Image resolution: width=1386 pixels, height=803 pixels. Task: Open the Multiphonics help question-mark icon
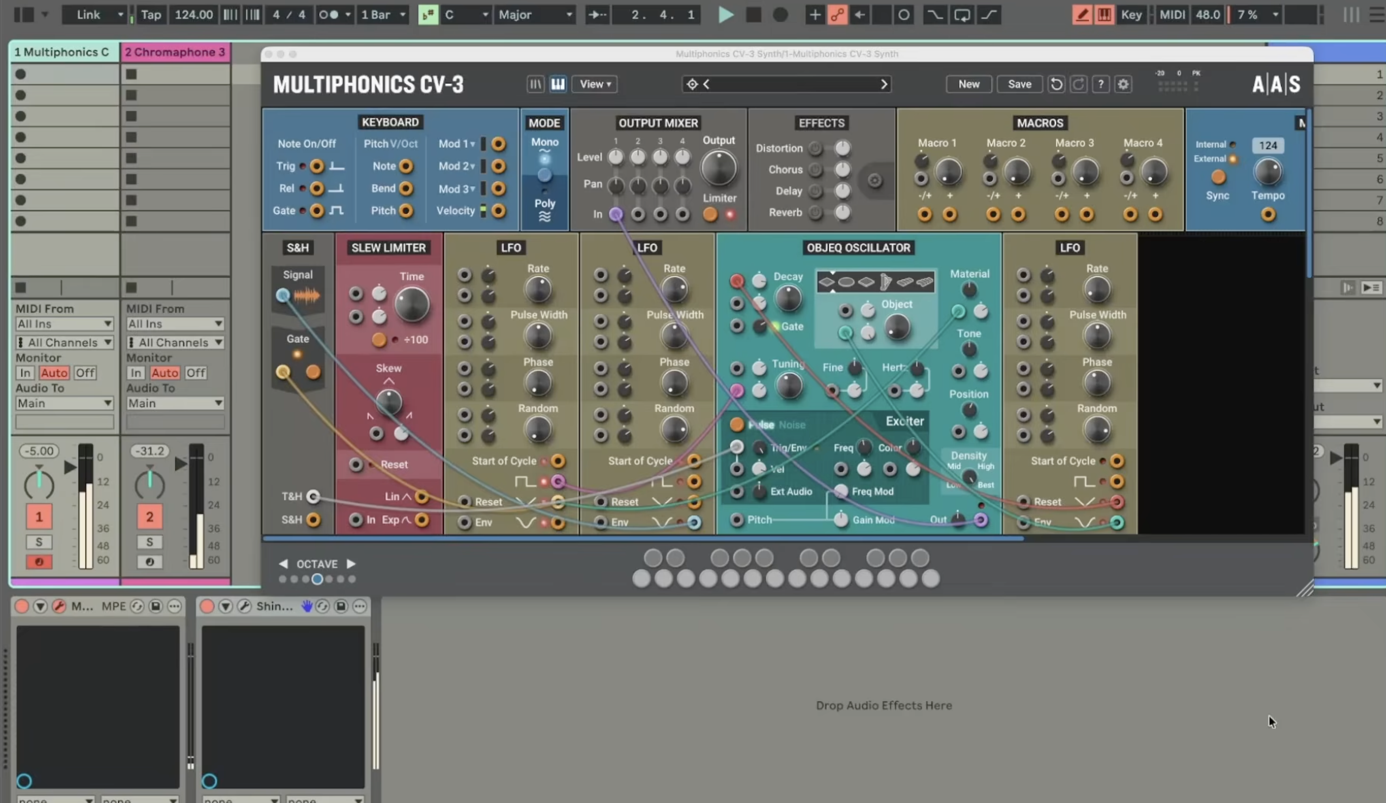click(x=1100, y=84)
